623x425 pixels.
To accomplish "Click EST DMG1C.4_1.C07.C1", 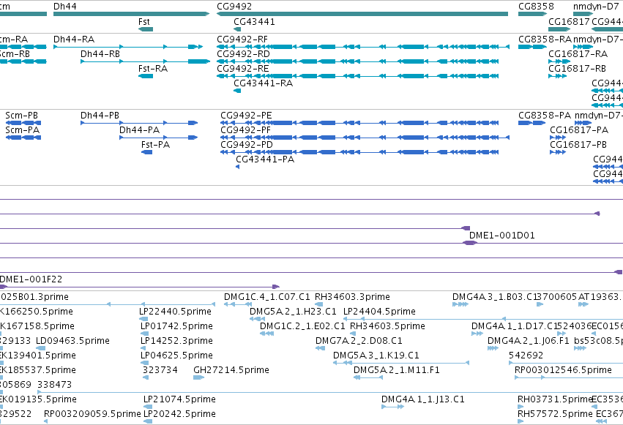I will click(238, 304).
